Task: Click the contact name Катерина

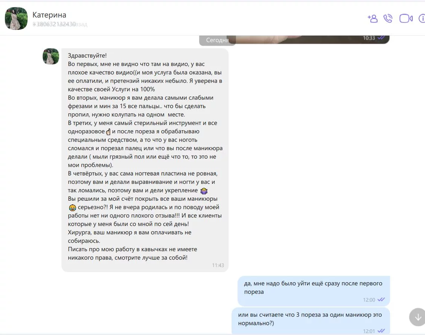Action: (49, 15)
